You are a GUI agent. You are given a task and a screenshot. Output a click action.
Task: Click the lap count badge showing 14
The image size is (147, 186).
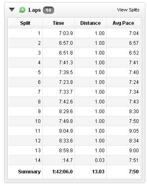[48, 10]
